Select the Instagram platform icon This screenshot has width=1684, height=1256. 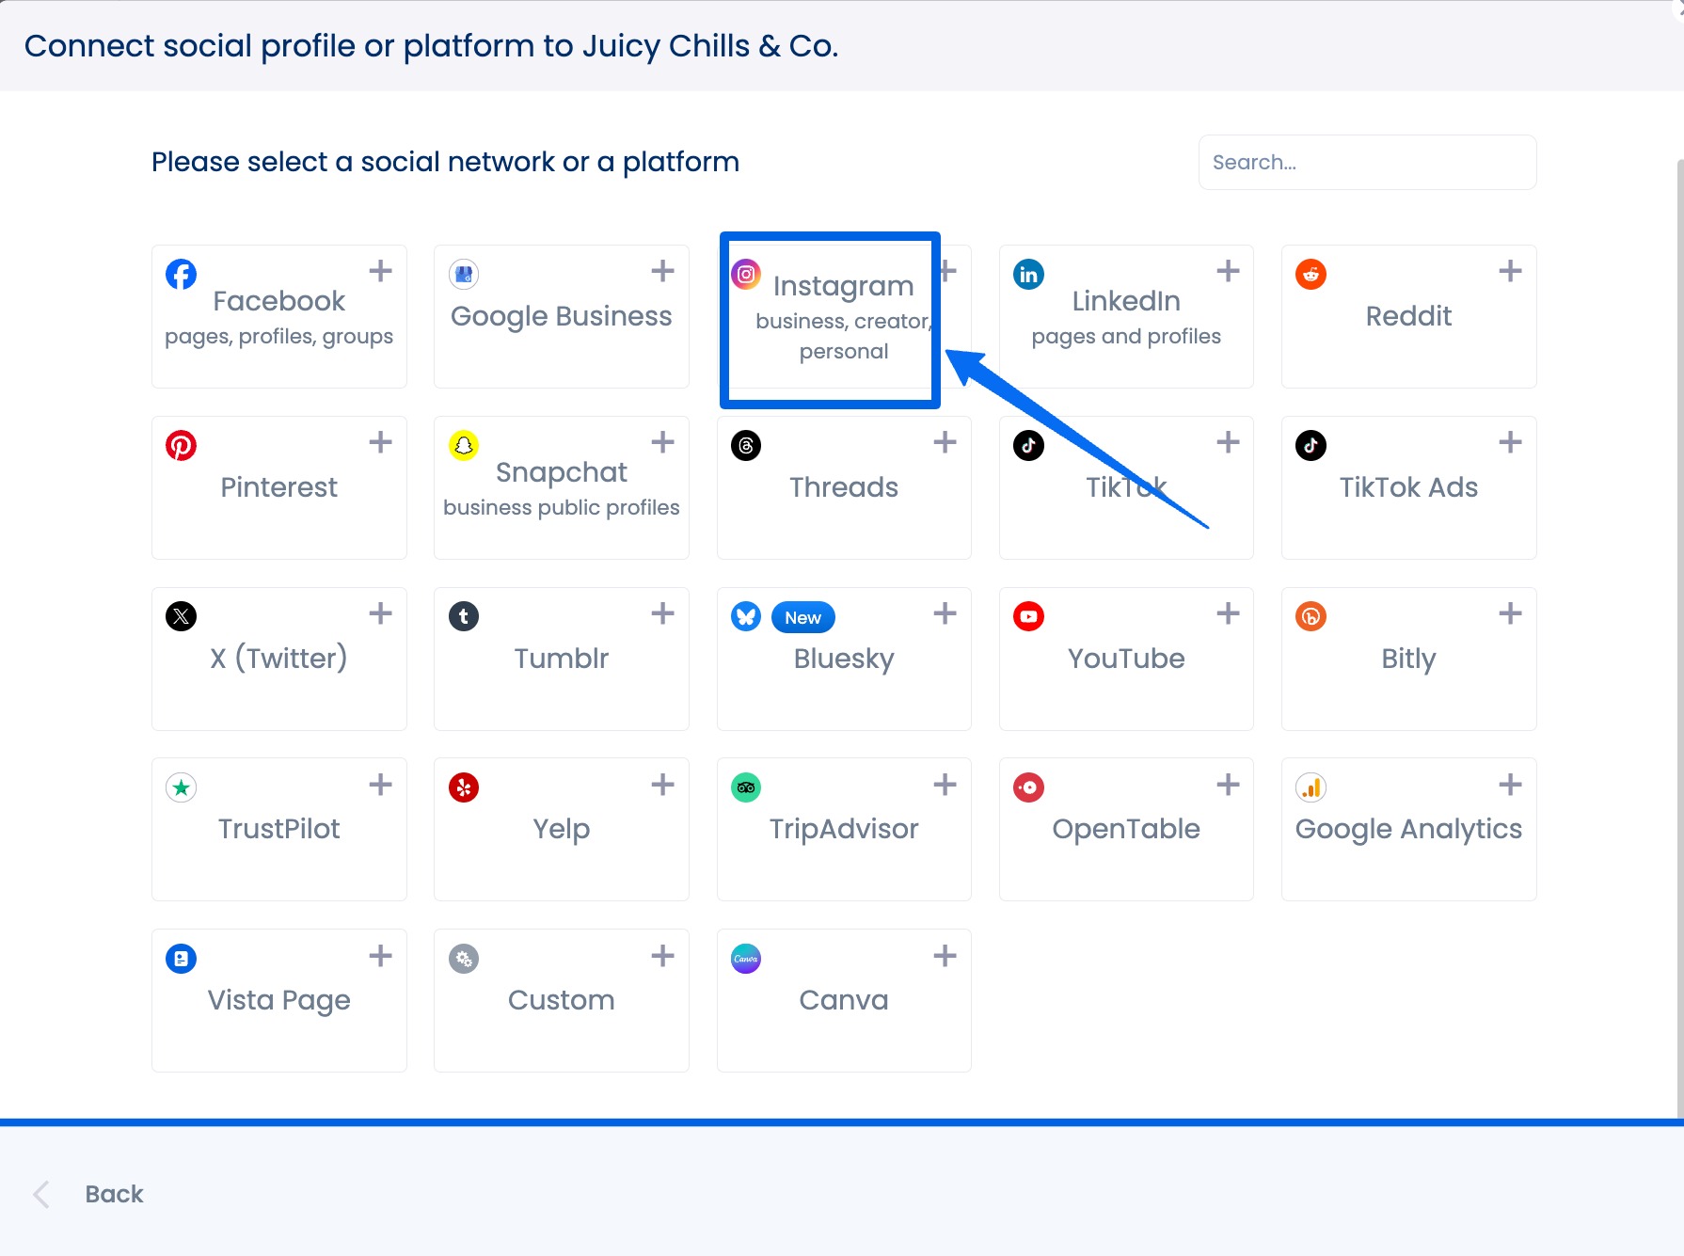pos(746,274)
